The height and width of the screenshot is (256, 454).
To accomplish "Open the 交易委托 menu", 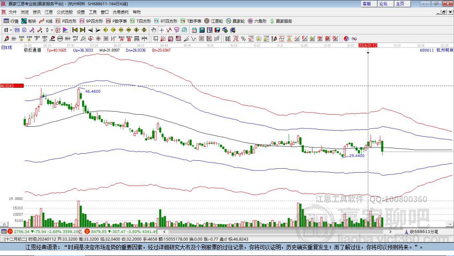I will click(121, 12).
